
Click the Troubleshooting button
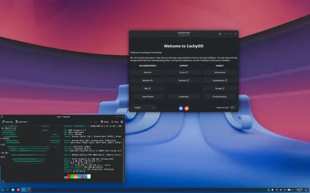pos(220,96)
